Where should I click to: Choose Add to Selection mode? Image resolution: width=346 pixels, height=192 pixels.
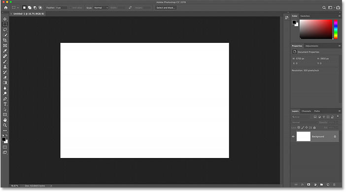click(x=30, y=8)
